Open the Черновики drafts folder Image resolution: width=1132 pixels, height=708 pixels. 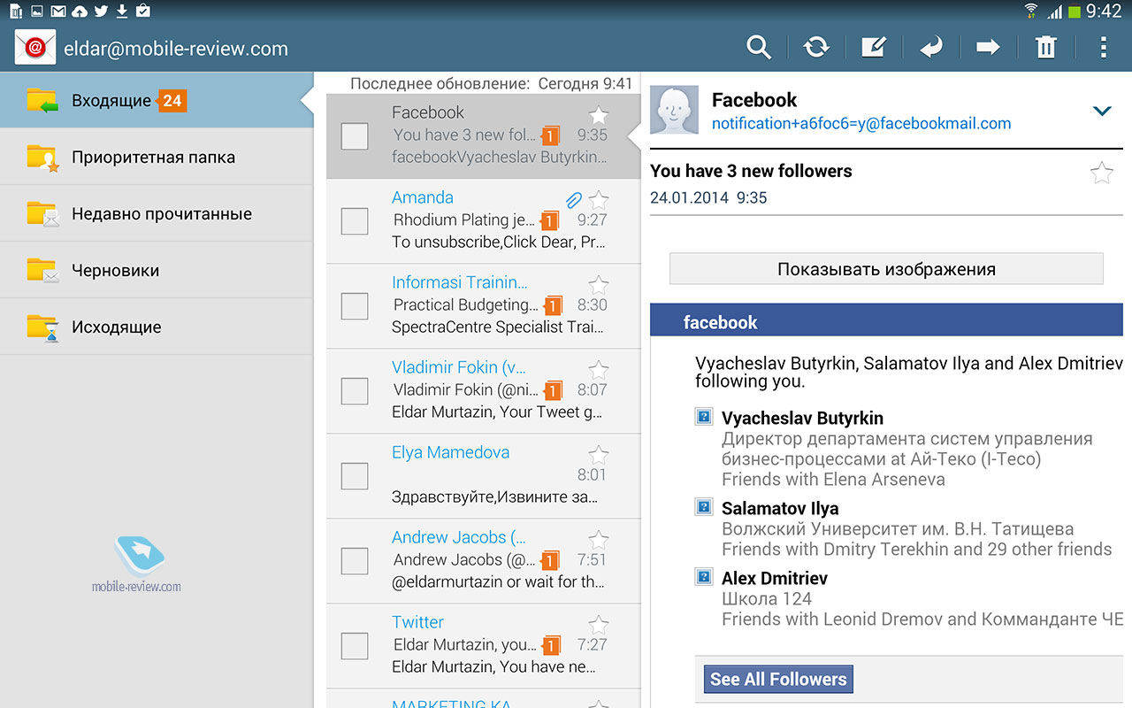click(x=157, y=270)
